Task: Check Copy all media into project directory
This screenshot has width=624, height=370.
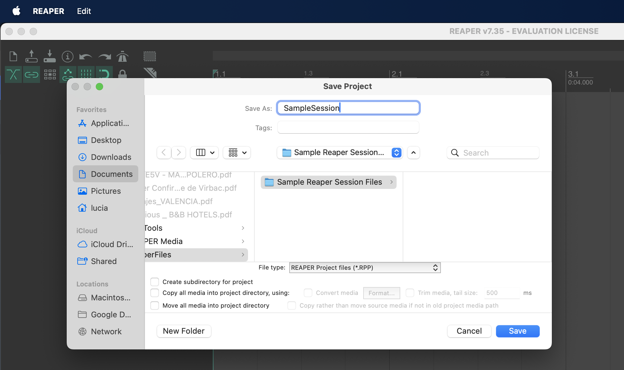Action: coord(155,293)
